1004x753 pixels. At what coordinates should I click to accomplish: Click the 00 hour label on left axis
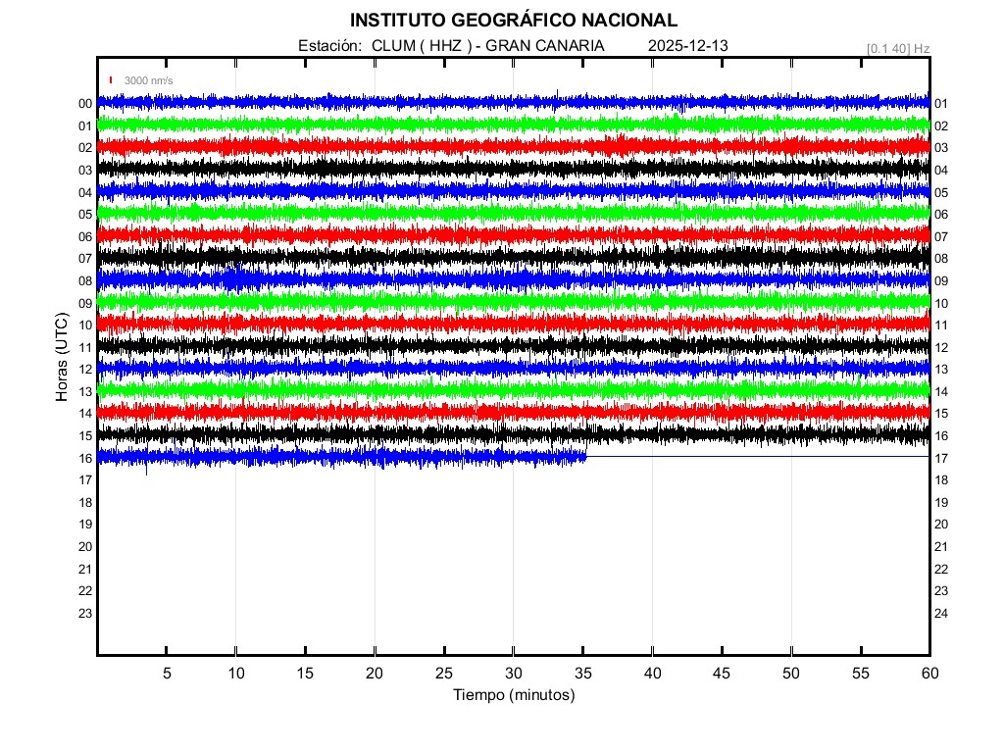(85, 104)
